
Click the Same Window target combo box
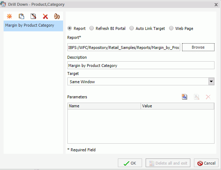click(141, 81)
